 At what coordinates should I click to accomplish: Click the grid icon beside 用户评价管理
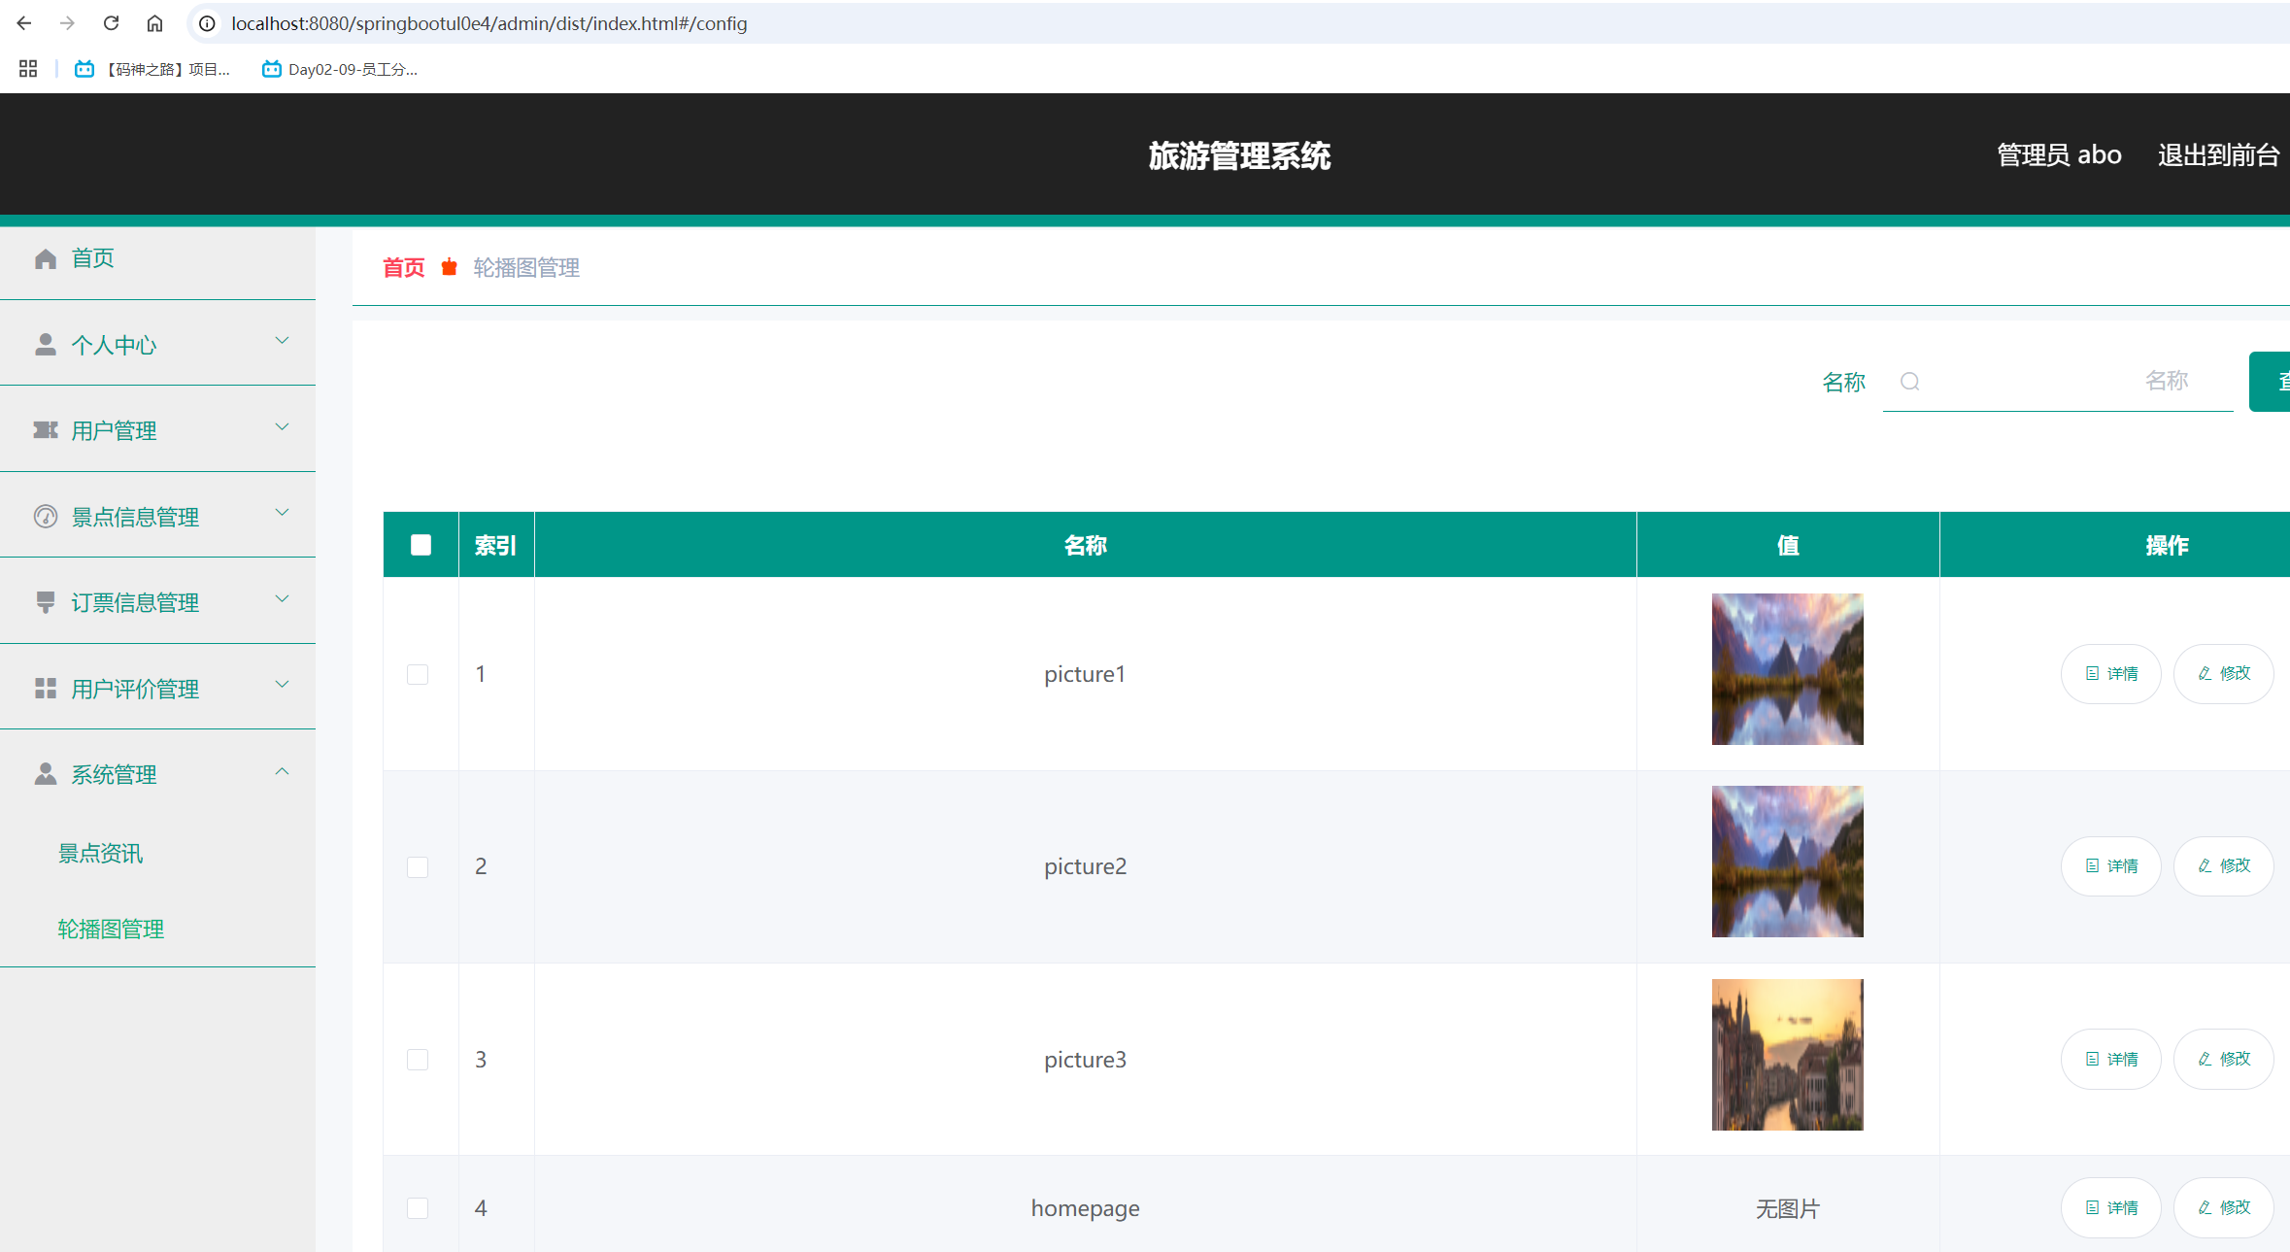[x=46, y=689]
